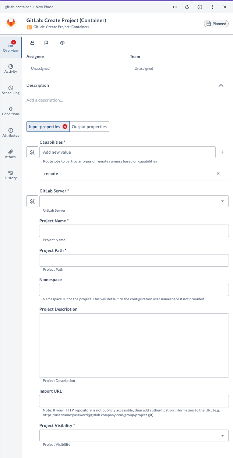Click the gitlab-container breadcrumb
The width and height of the screenshot is (233, 458).
[x=18, y=7]
